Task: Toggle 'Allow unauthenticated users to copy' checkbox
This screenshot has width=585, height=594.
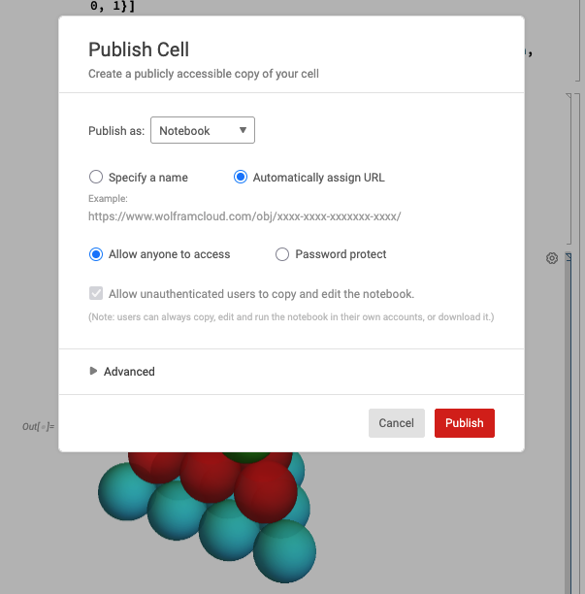Action: [x=96, y=294]
